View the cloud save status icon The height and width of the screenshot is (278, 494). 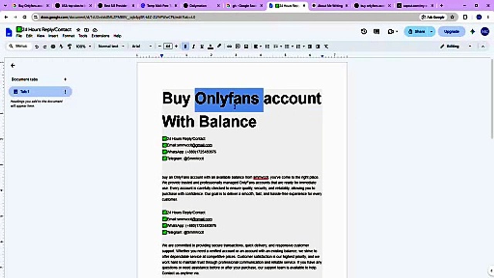(x=95, y=30)
